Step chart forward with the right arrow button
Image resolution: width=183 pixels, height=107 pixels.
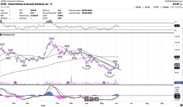(x=91, y=99)
